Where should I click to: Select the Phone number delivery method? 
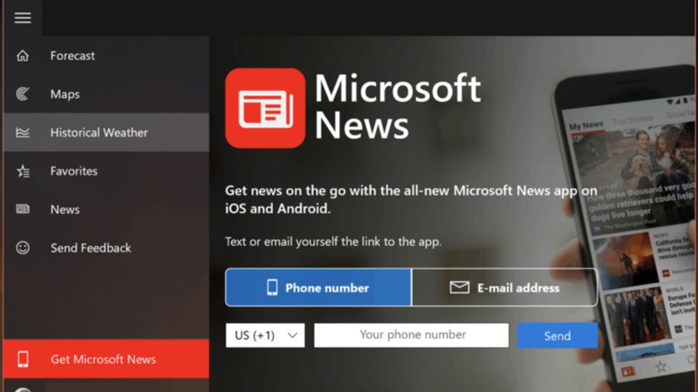pos(318,287)
